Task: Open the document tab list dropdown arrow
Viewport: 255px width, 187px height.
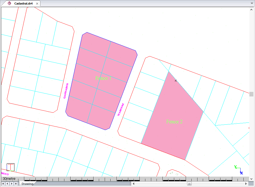Action: (252, 3)
